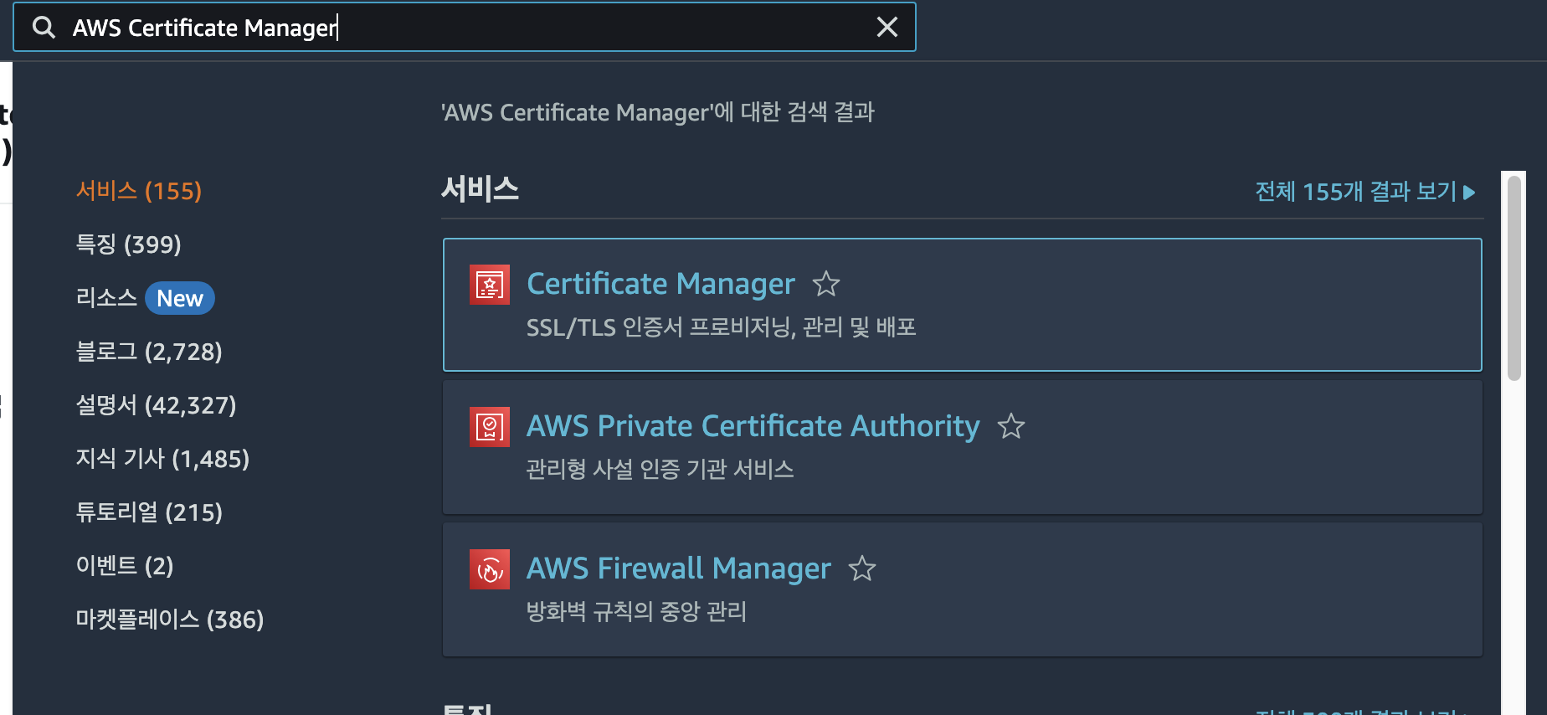View all 155 service results link
The image size is (1547, 715).
(x=1356, y=192)
